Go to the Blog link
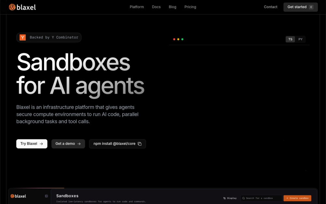Viewport: 326px width, 204px height. point(172,7)
